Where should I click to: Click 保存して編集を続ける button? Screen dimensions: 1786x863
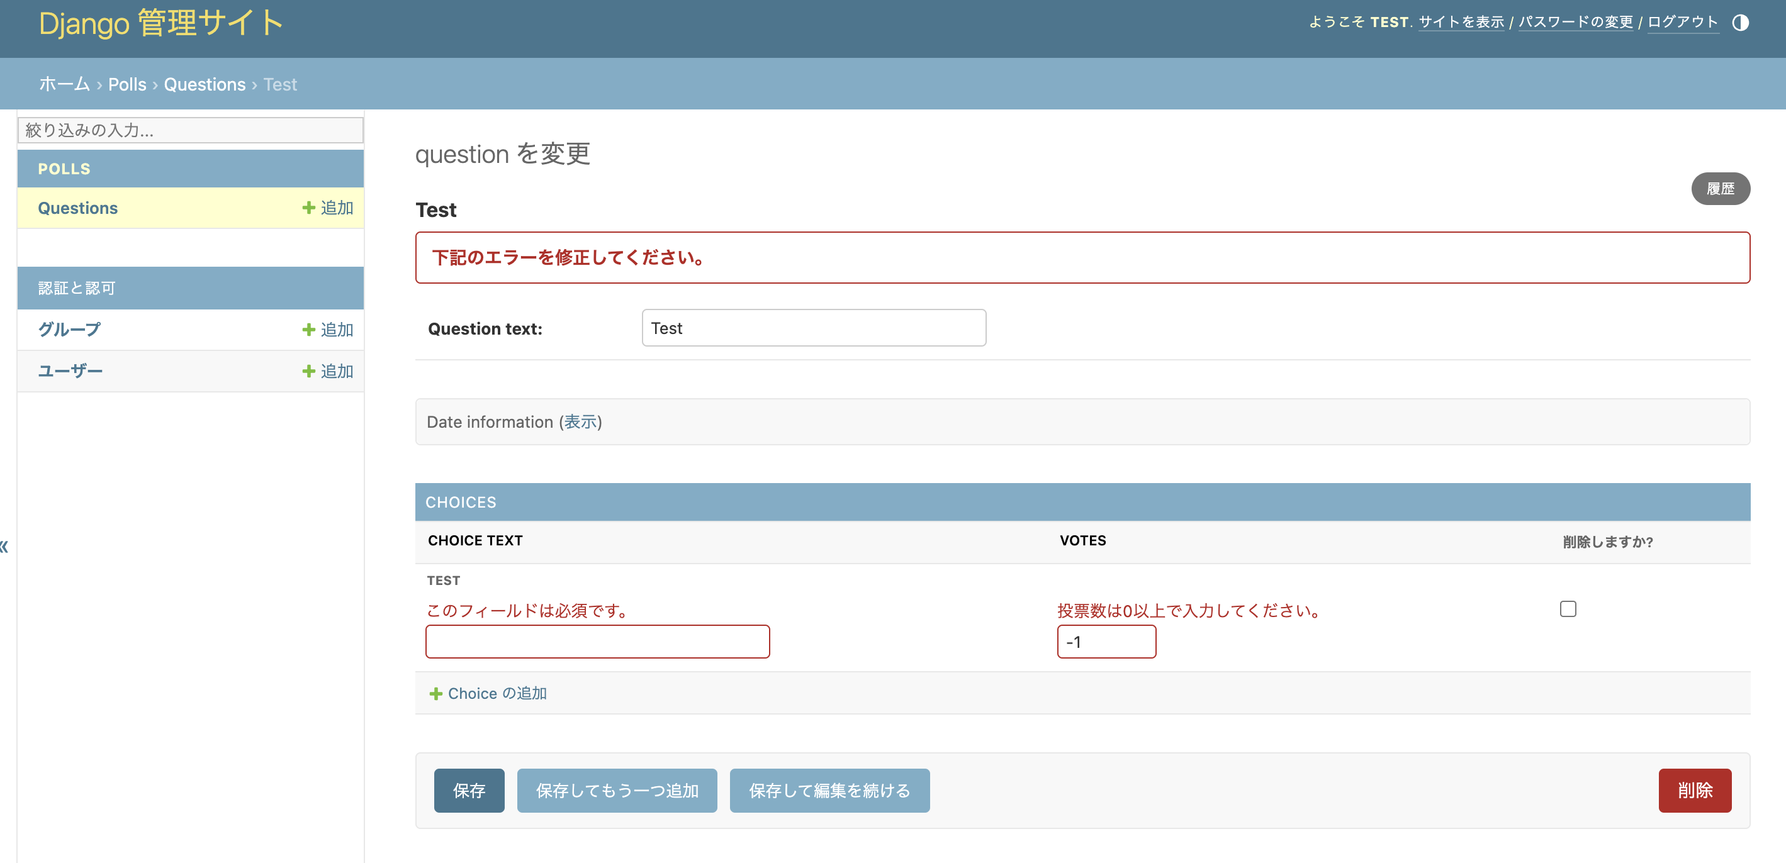[x=829, y=790]
